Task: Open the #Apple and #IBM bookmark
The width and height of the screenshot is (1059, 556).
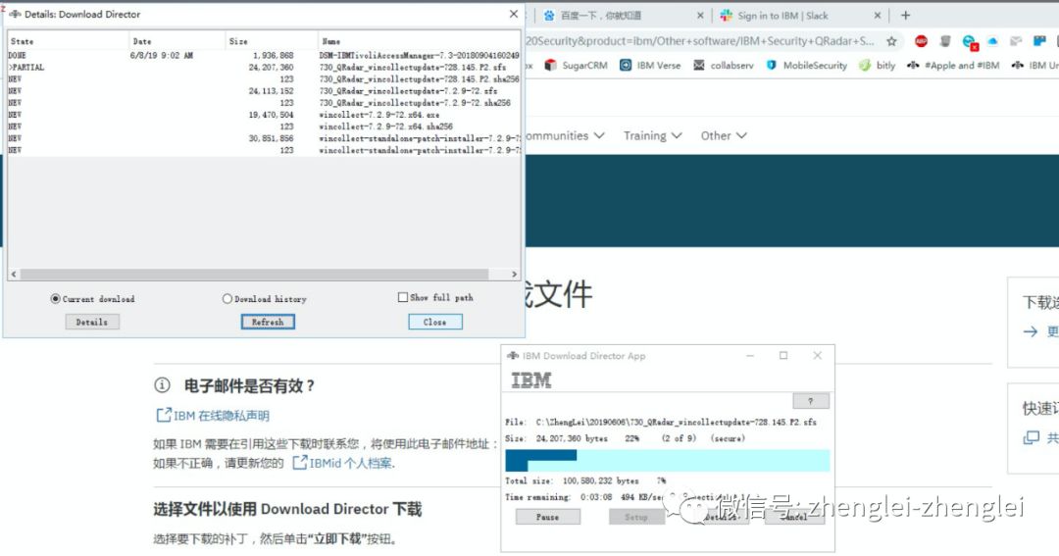Action: point(953,66)
